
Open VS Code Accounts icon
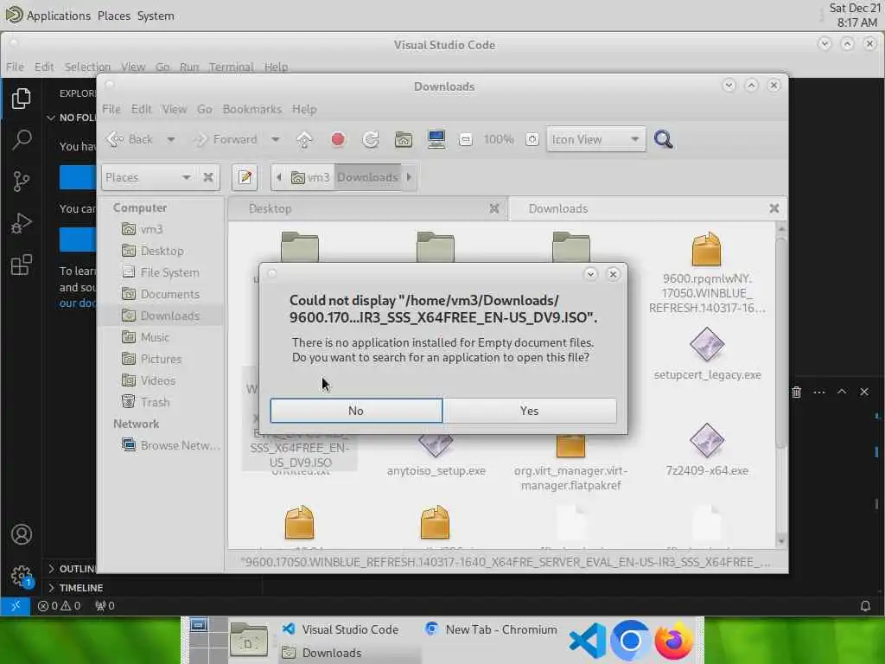coord(22,534)
